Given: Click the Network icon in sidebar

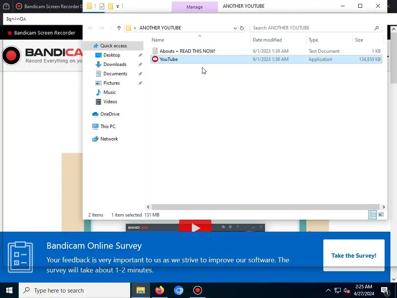Looking at the screenshot, I should 95,139.
